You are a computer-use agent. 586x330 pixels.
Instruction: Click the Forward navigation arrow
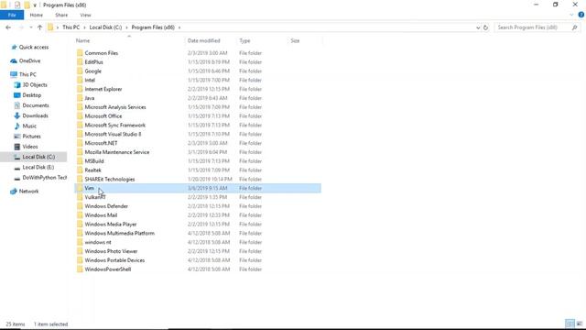[21, 27]
